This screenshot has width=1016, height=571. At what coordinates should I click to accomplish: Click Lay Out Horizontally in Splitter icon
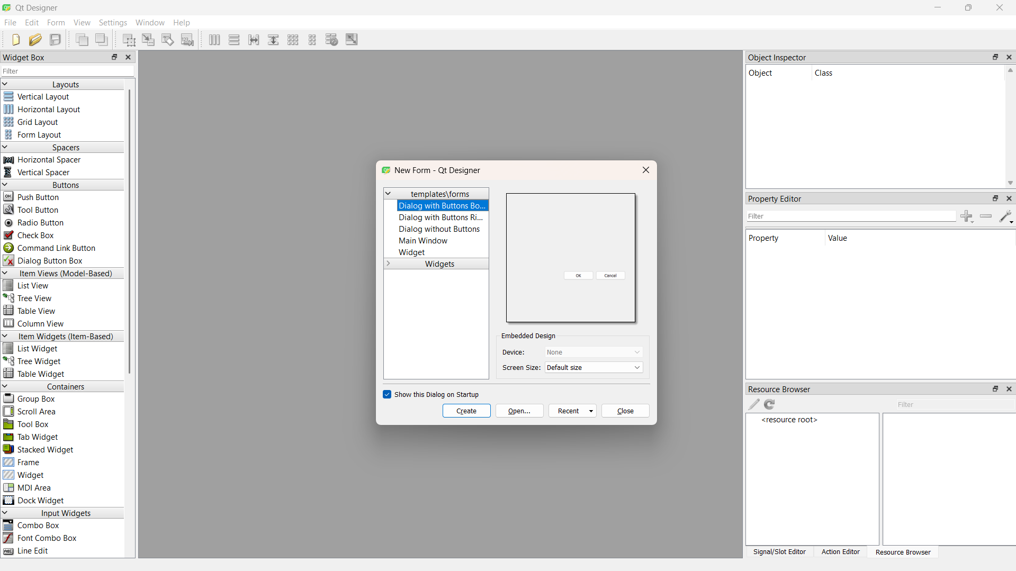tap(254, 40)
